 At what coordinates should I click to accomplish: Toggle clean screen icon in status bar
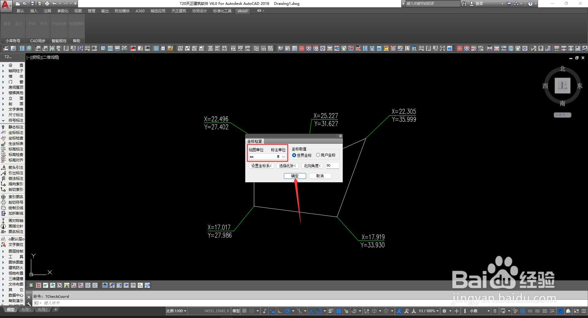click(x=576, y=311)
